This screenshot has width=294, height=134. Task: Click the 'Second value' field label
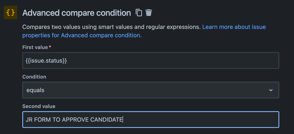pos(39,106)
